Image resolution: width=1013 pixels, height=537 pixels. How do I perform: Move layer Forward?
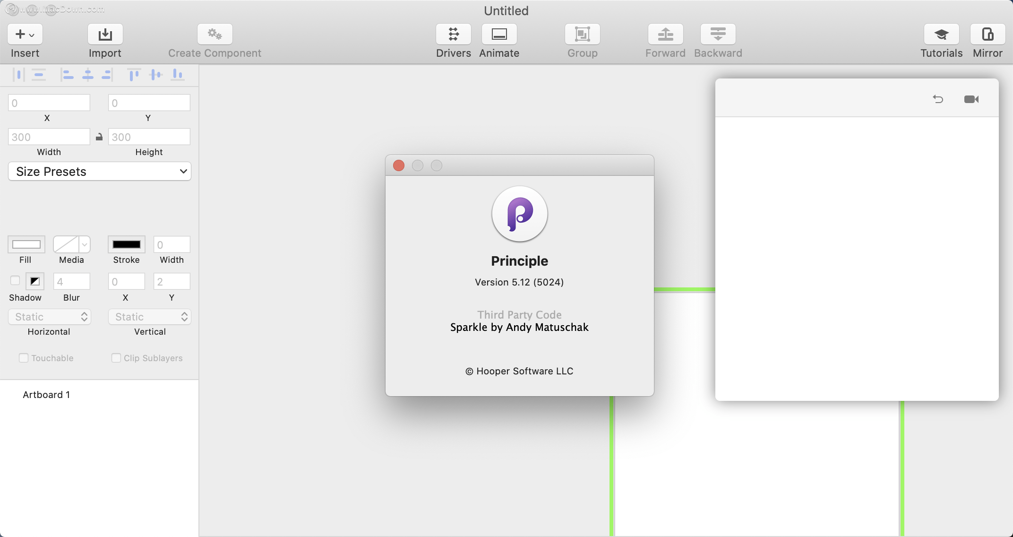point(666,34)
